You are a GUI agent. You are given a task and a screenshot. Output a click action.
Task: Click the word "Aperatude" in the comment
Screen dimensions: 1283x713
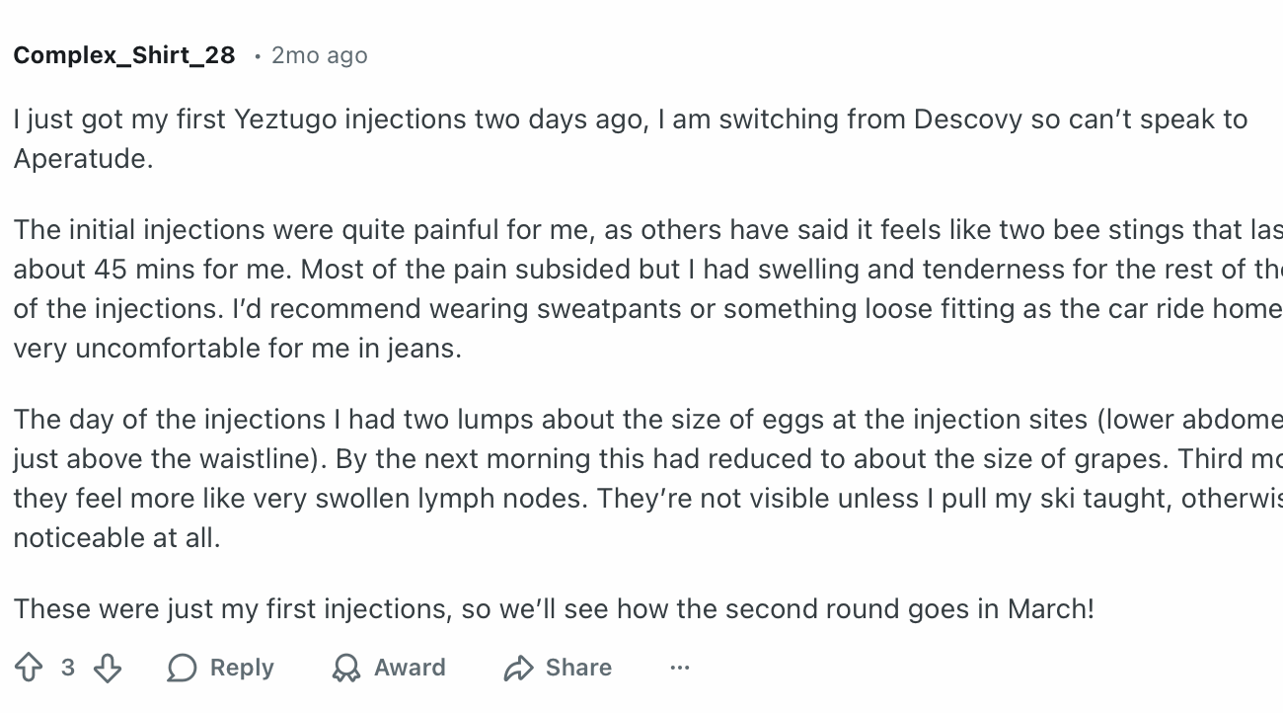point(82,159)
